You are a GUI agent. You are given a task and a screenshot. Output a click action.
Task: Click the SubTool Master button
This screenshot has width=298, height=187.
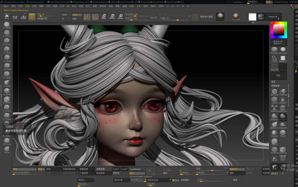278,42
